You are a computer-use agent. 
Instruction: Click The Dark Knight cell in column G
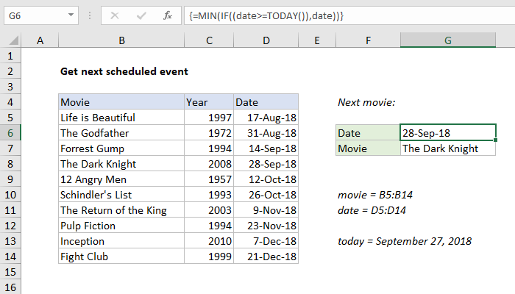tap(448, 148)
